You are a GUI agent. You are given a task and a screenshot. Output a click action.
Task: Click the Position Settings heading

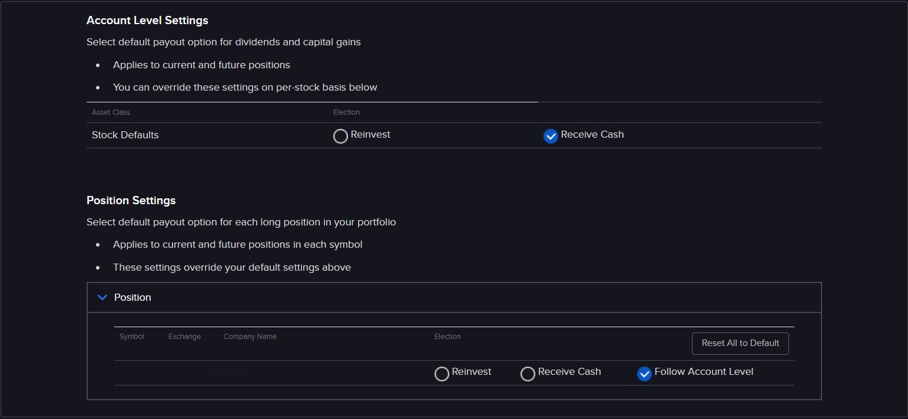[131, 201]
